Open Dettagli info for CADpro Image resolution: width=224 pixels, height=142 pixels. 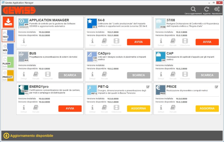92,76
